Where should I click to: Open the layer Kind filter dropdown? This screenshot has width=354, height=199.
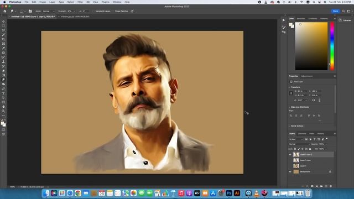point(296,139)
